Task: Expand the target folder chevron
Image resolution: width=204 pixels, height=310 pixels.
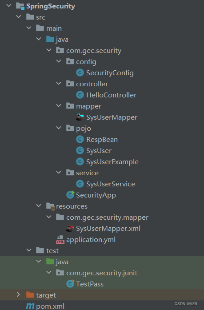Action: pyautogui.click(x=18, y=294)
